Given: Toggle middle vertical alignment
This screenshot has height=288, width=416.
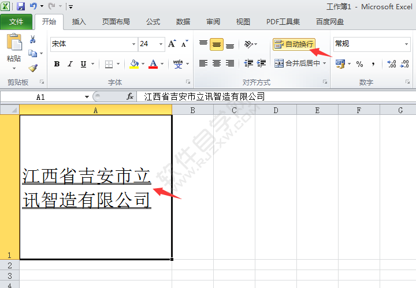Looking at the screenshot, I should point(217,44).
